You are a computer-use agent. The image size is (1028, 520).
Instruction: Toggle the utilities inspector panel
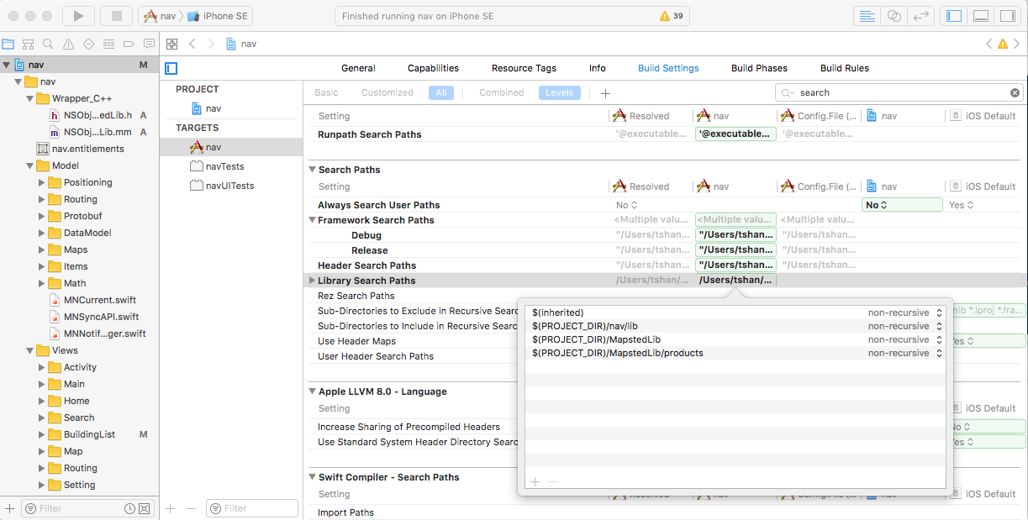[1006, 16]
